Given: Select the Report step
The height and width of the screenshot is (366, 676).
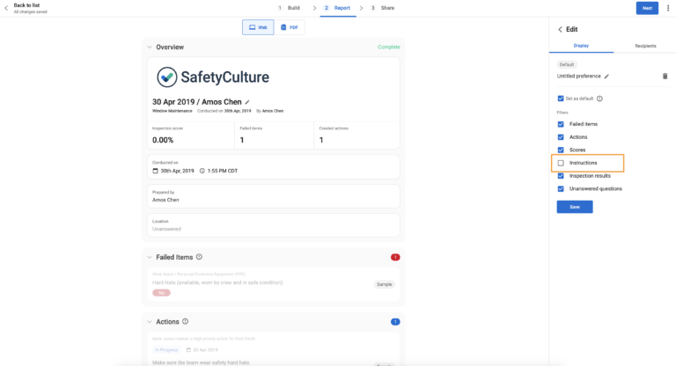Looking at the screenshot, I should [x=338, y=8].
